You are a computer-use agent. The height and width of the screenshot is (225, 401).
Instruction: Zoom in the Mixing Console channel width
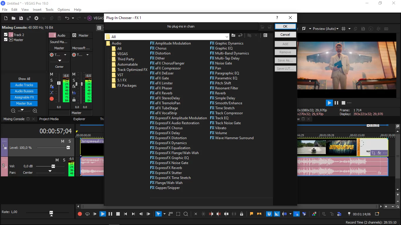(x=35, y=111)
